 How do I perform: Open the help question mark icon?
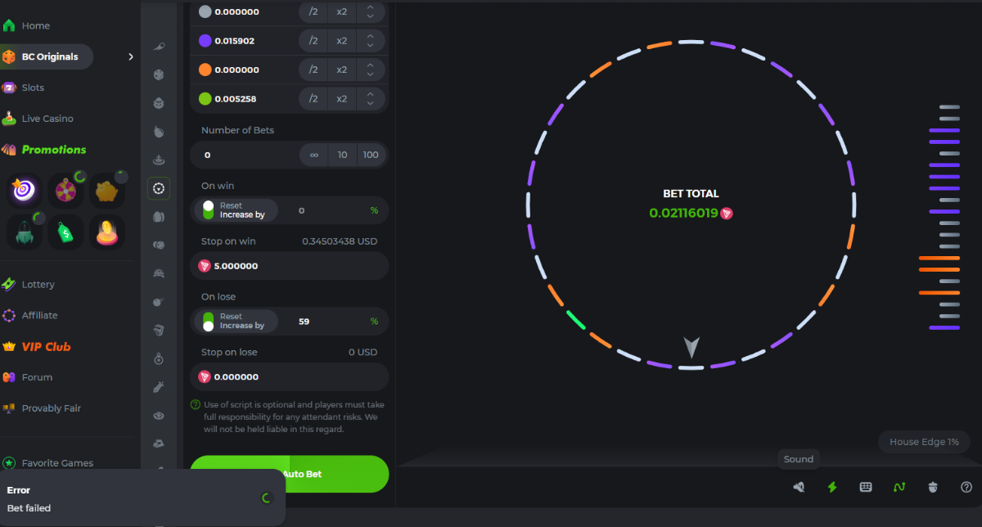coord(966,487)
